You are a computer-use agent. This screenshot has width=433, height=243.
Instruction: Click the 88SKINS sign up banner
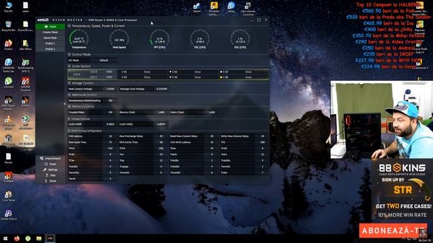pyautogui.click(x=402, y=190)
